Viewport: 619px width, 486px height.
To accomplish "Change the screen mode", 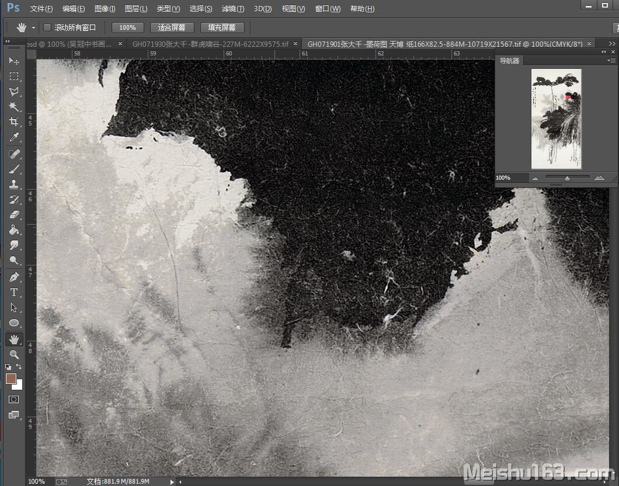I will (x=14, y=415).
